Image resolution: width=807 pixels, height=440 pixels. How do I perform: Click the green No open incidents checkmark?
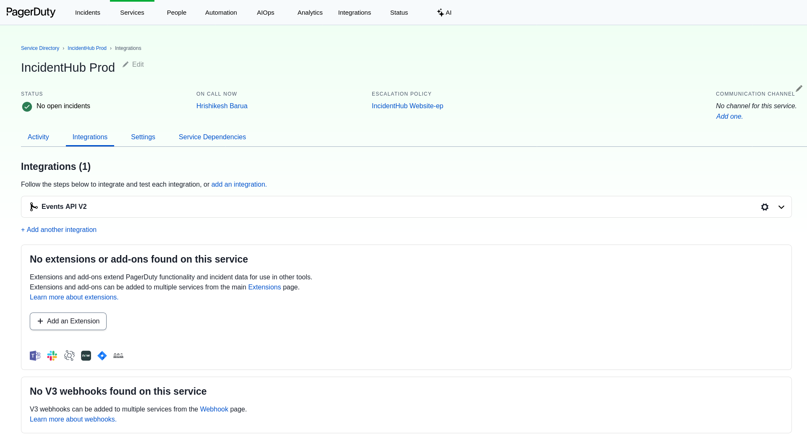[27, 107]
